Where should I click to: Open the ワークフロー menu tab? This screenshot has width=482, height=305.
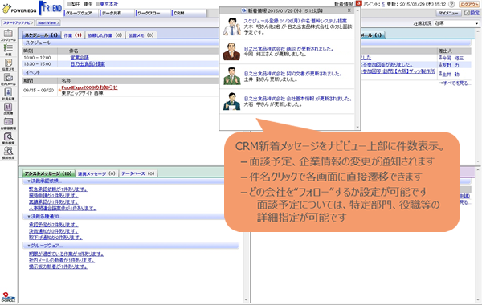pos(153,13)
